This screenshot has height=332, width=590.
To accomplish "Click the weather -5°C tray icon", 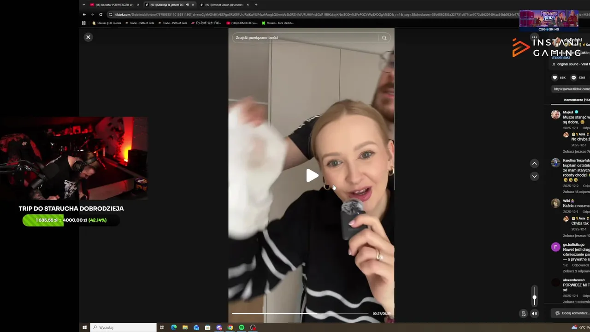I will [580, 327].
